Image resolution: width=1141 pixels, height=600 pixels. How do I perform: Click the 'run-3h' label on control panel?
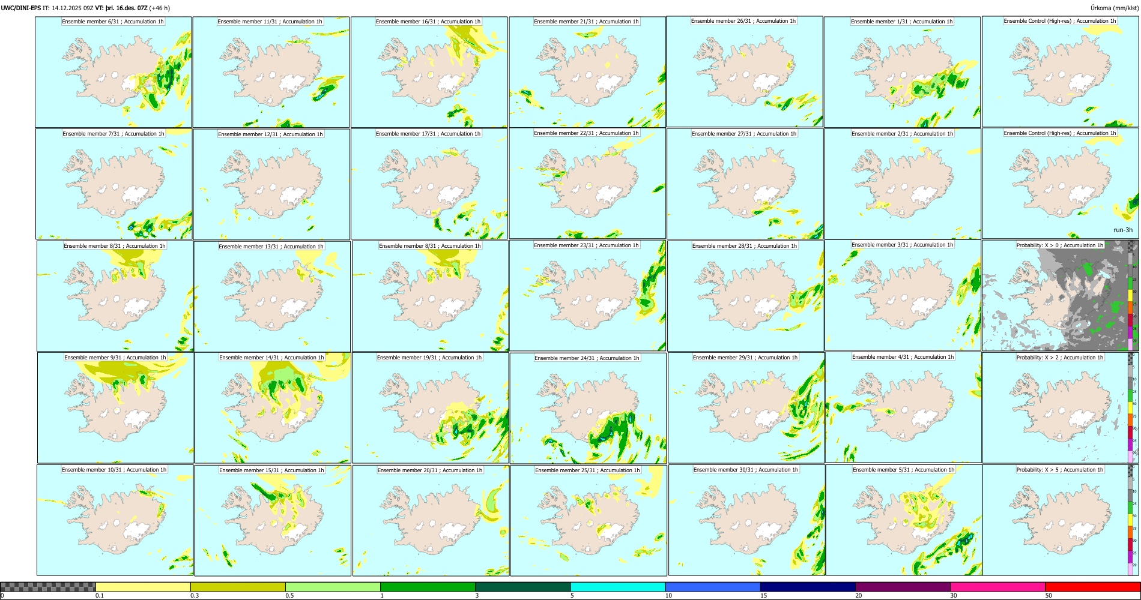tap(1122, 230)
